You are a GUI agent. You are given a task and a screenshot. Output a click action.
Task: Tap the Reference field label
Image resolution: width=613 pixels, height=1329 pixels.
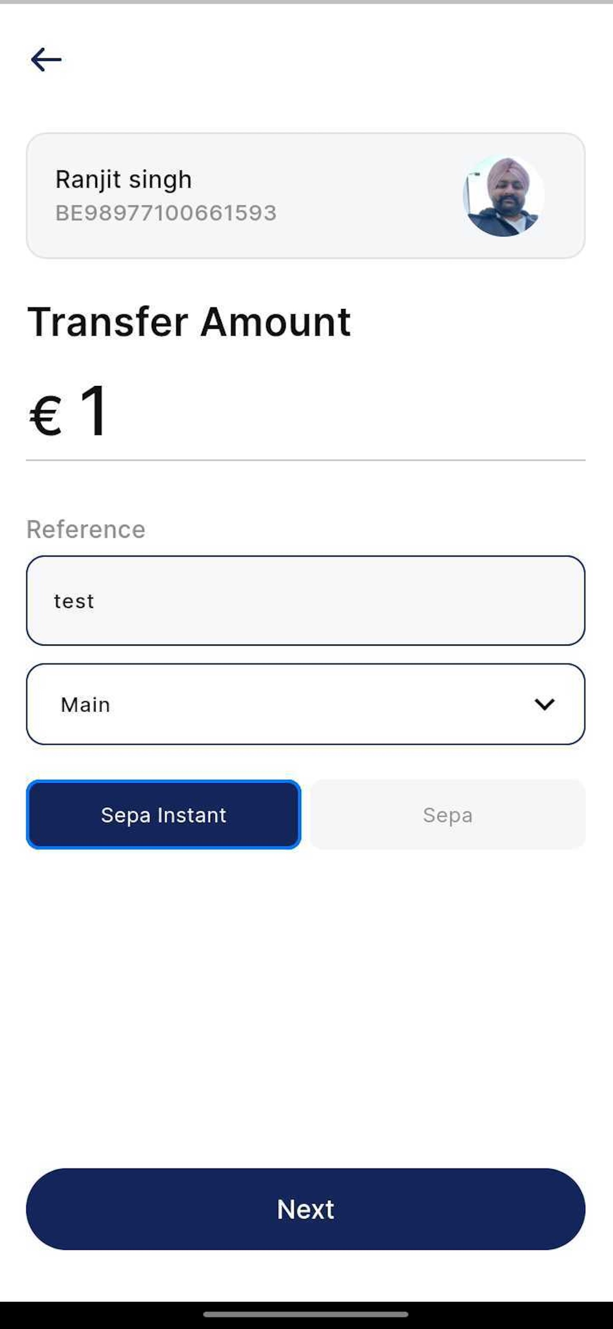pyautogui.click(x=86, y=530)
